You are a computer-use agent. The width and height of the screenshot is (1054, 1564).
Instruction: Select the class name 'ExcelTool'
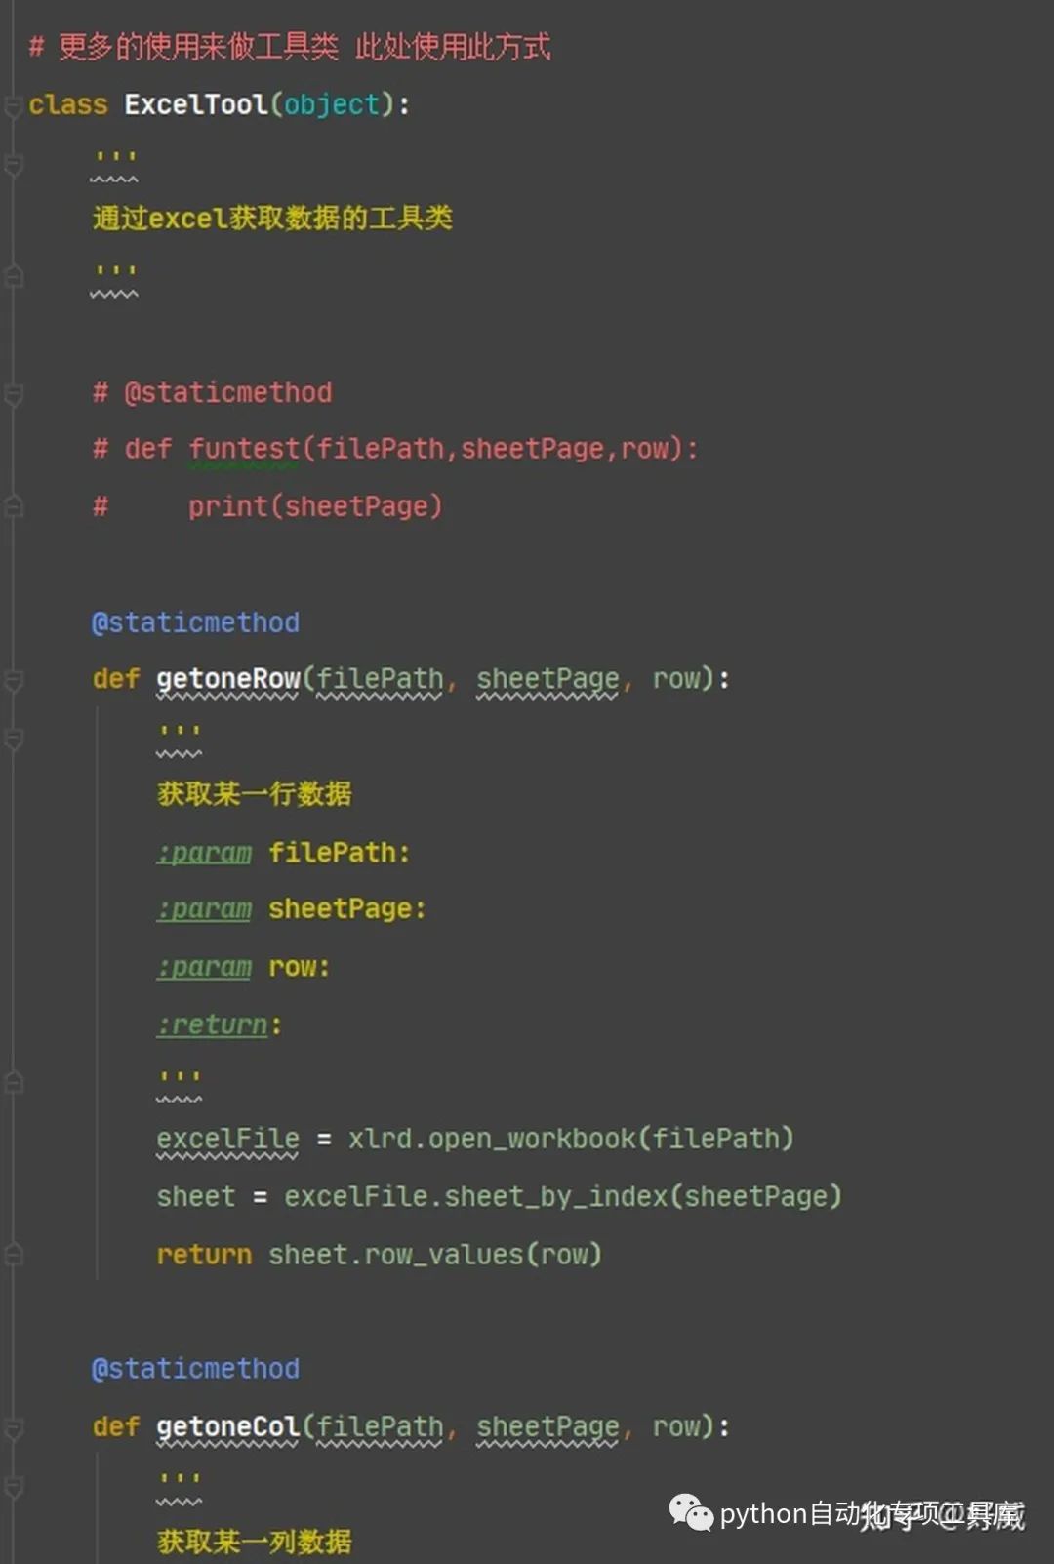tap(195, 104)
